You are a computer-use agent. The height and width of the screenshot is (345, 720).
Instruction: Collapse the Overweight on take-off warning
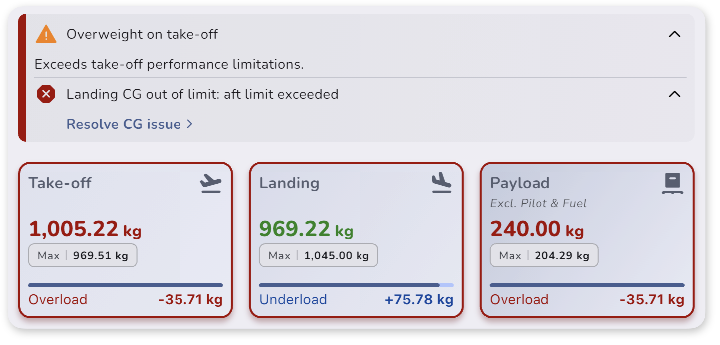(x=674, y=34)
